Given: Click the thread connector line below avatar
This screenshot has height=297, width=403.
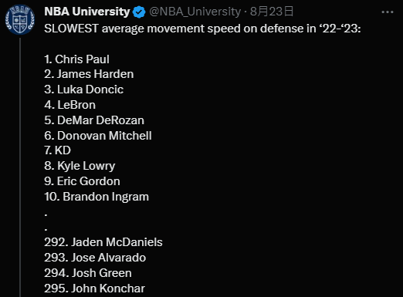Looking at the screenshot, I should 20,167.
